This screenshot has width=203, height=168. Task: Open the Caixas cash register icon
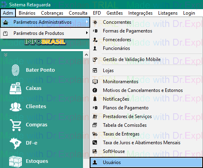click(x=15, y=88)
